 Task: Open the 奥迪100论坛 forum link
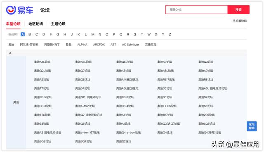tap(165, 115)
